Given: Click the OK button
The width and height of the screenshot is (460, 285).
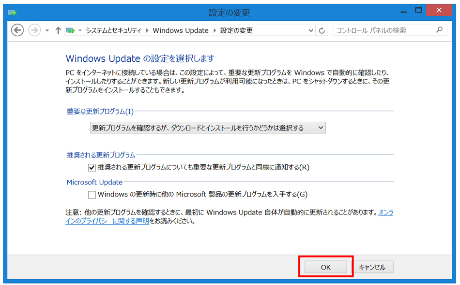Looking at the screenshot, I should (326, 267).
